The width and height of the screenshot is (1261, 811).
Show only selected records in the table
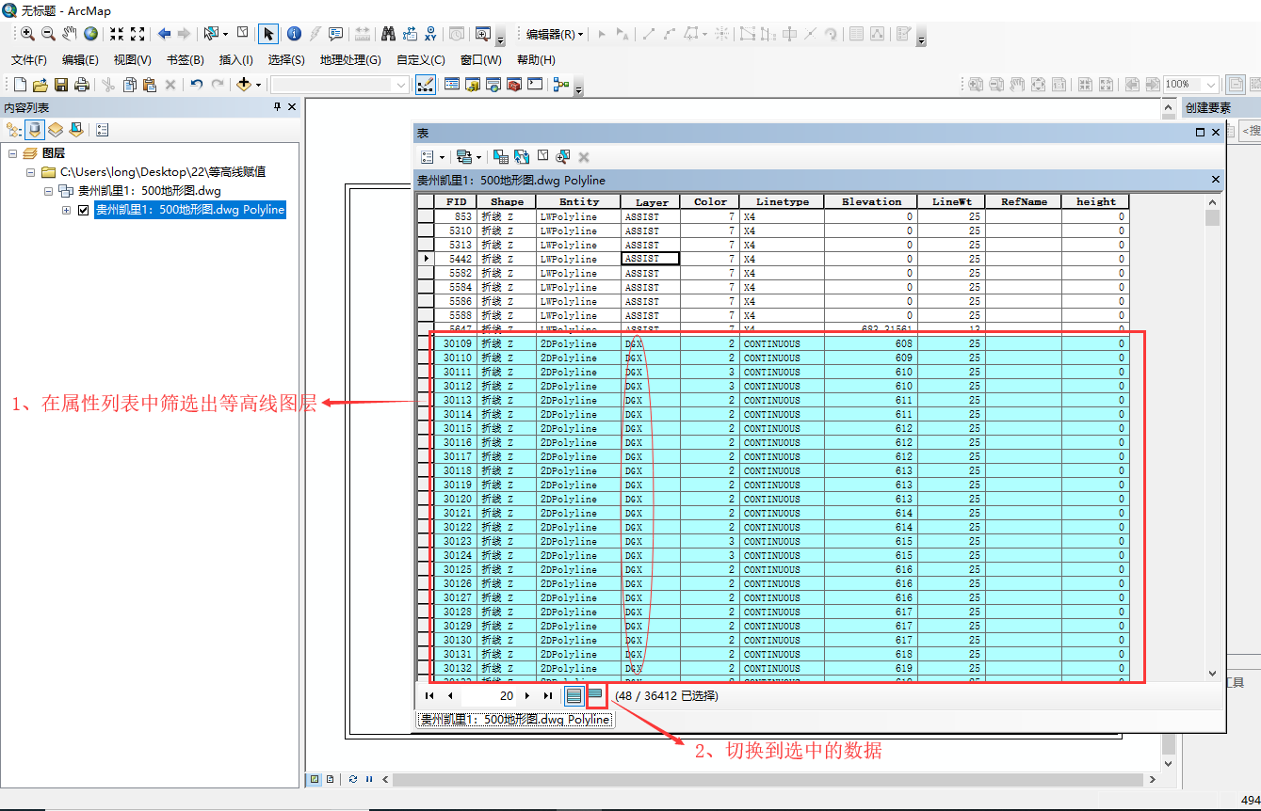595,696
